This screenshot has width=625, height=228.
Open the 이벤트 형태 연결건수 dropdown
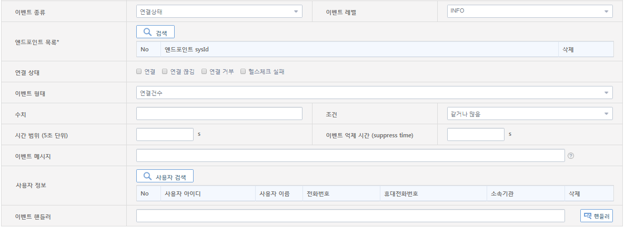(374, 93)
